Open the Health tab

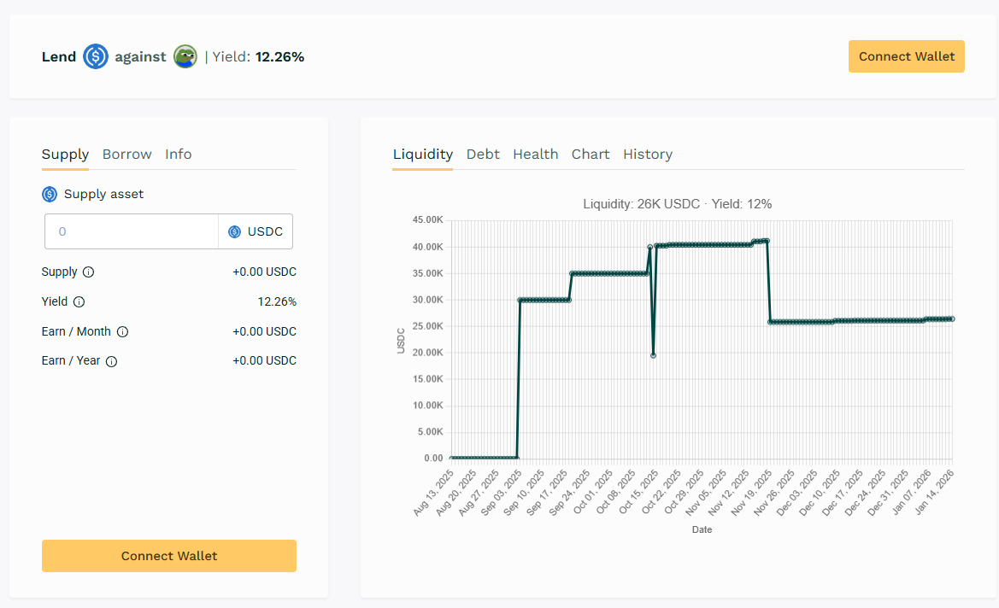tap(535, 155)
